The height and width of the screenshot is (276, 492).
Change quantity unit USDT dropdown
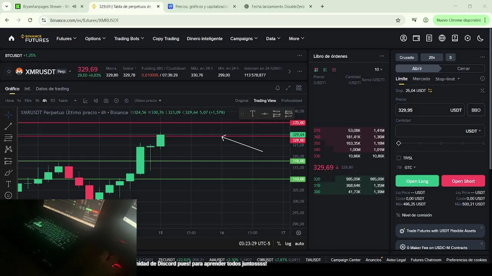pyautogui.click(x=473, y=131)
